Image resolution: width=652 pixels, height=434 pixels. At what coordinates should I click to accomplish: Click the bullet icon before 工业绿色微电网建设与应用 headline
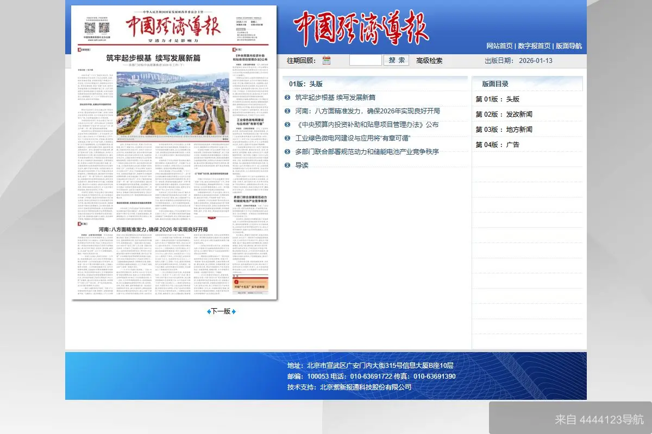click(x=287, y=138)
